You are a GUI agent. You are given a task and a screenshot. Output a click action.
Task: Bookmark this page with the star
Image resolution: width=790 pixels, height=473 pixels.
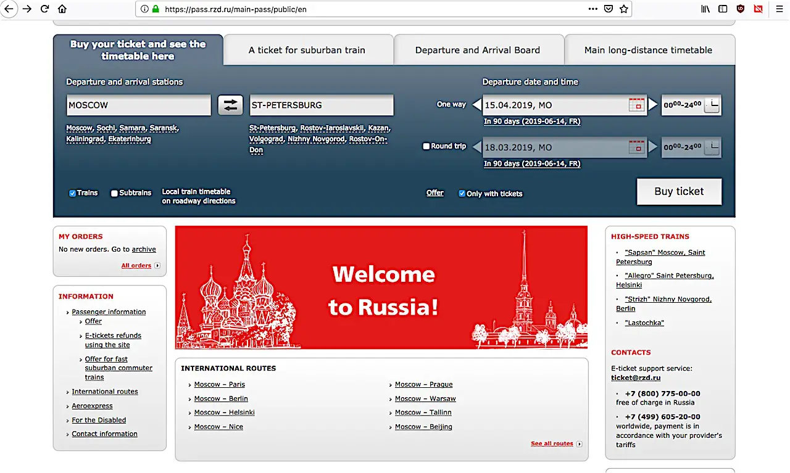[x=624, y=9]
